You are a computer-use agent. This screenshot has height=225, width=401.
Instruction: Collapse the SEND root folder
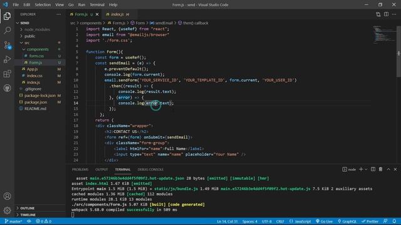(x=39, y=22)
